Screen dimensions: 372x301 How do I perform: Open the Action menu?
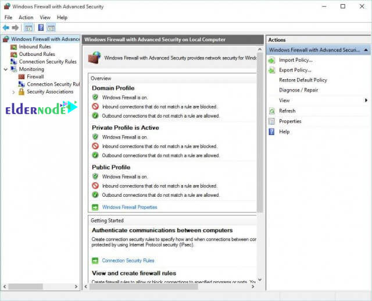26,17
